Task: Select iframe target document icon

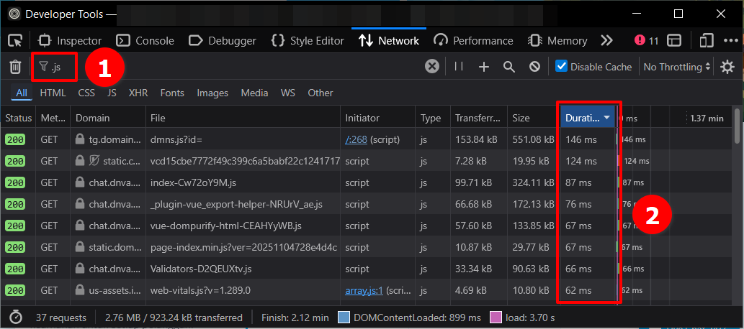Action: pyautogui.click(x=674, y=41)
